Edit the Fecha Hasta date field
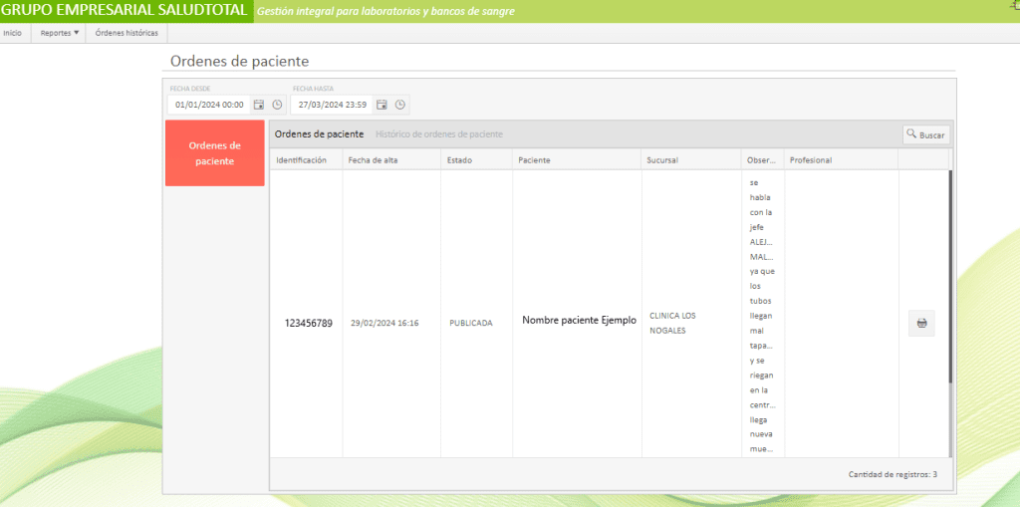The height and width of the screenshot is (507, 1020). click(x=332, y=105)
